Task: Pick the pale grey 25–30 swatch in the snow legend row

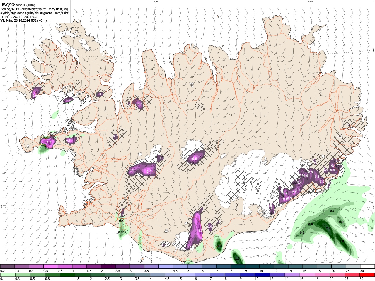Action: pos(353,266)
